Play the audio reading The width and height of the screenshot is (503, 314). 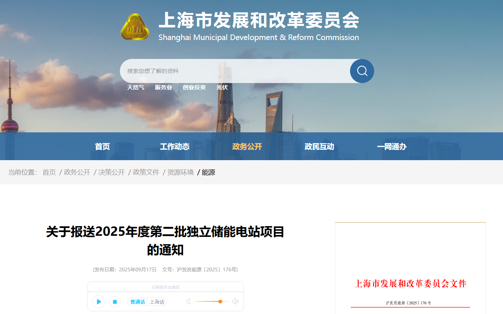pyautogui.click(x=99, y=302)
